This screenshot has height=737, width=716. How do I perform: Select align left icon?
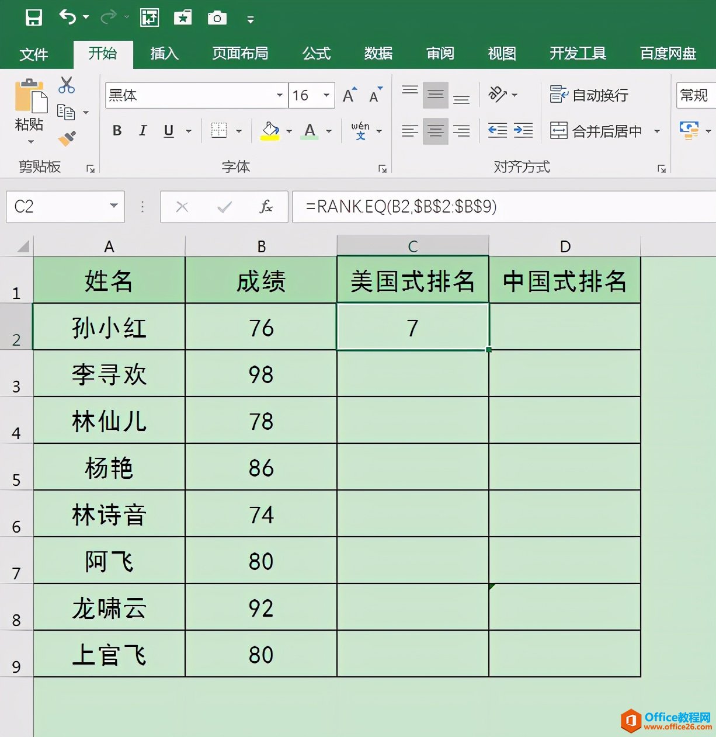tap(410, 131)
